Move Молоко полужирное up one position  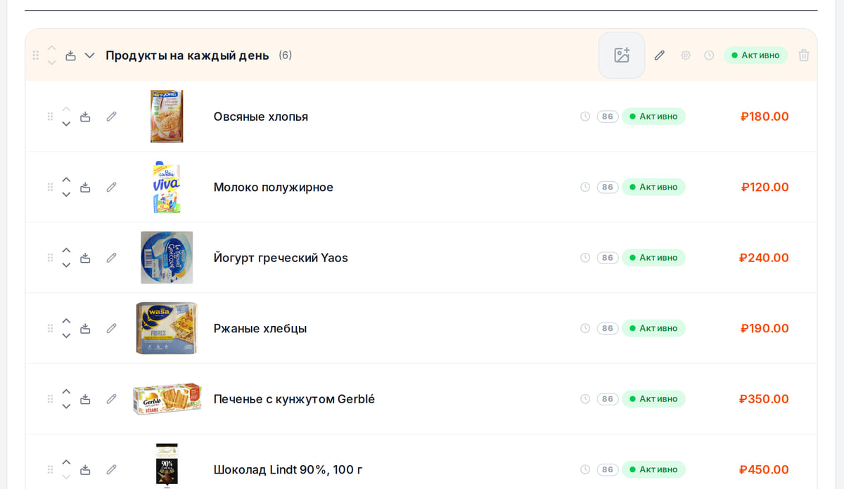pyautogui.click(x=66, y=180)
